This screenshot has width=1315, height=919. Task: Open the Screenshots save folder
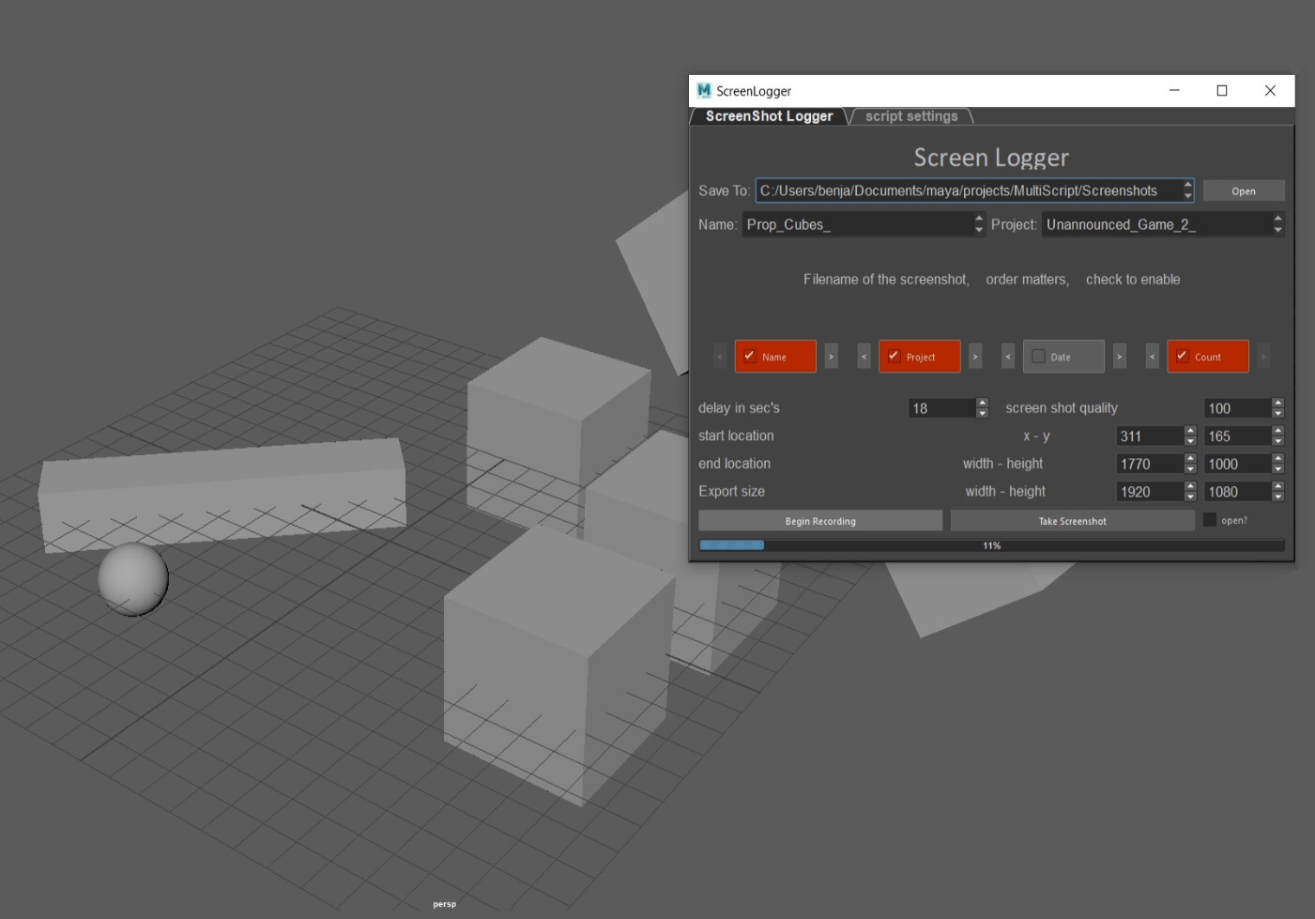1243,190
